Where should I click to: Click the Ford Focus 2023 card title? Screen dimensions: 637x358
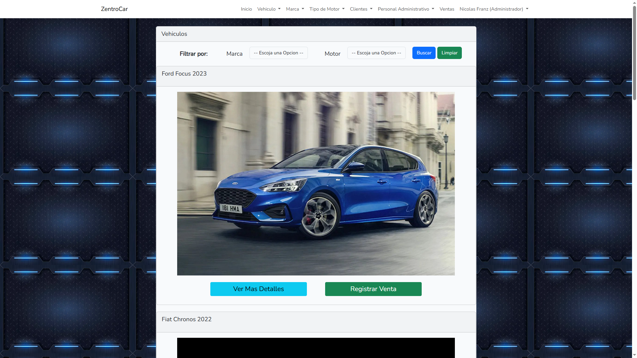[x=184, y=74]
